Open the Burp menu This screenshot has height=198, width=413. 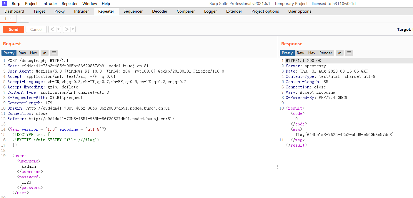(16, 4)
